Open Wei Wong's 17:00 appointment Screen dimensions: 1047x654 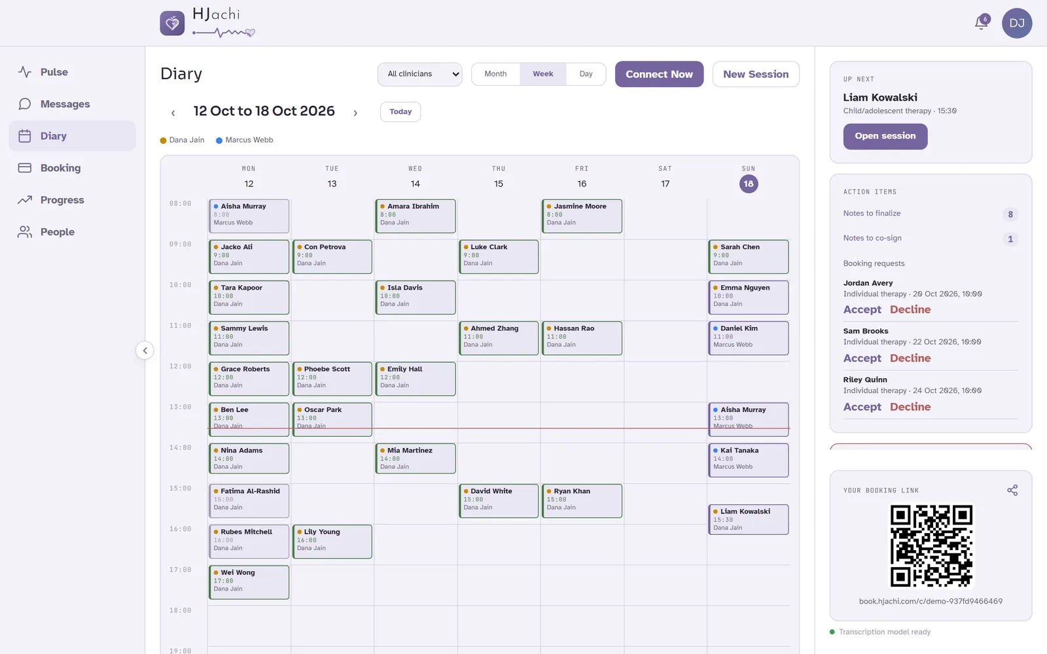point(249,582)
